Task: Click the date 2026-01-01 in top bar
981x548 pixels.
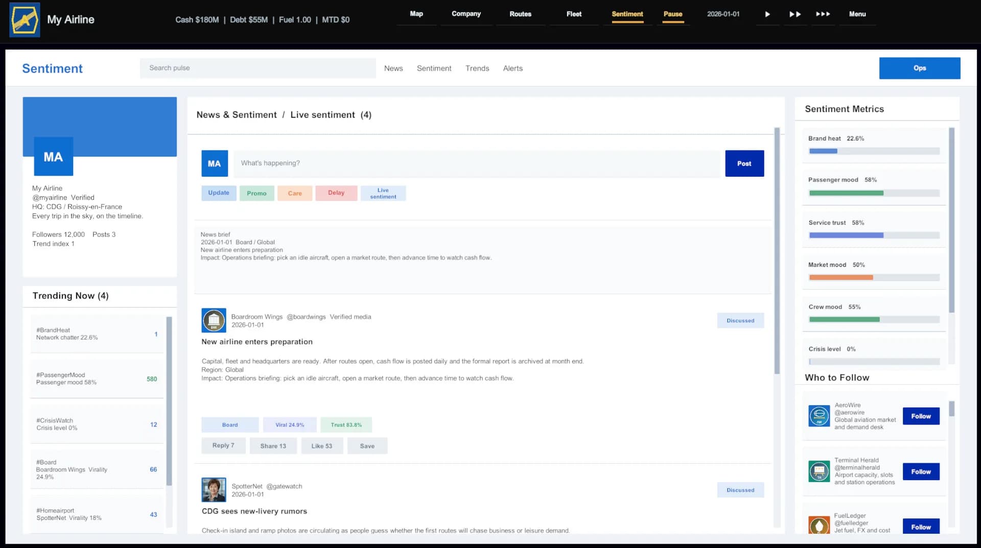Action: coord(723,14)
